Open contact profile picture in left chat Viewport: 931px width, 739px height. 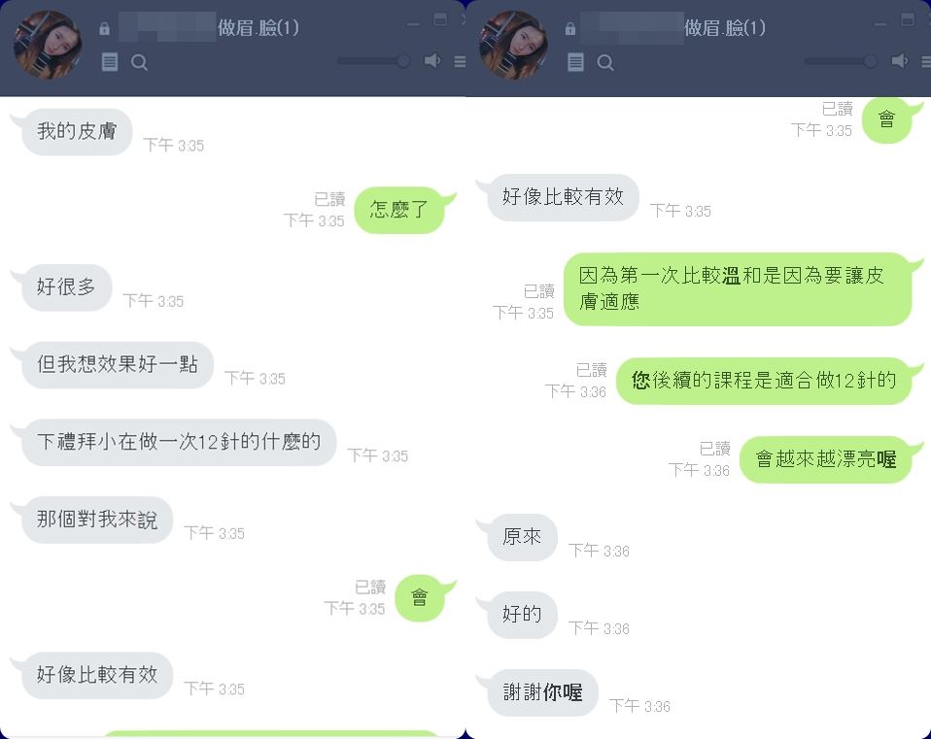pyautogui.click(x=48, y=45)
